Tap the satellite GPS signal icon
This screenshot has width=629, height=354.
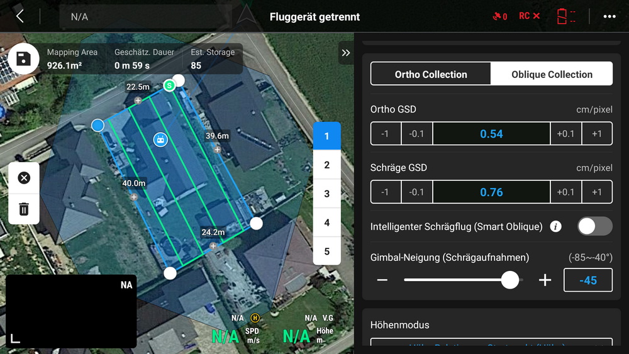click(500, 16)
